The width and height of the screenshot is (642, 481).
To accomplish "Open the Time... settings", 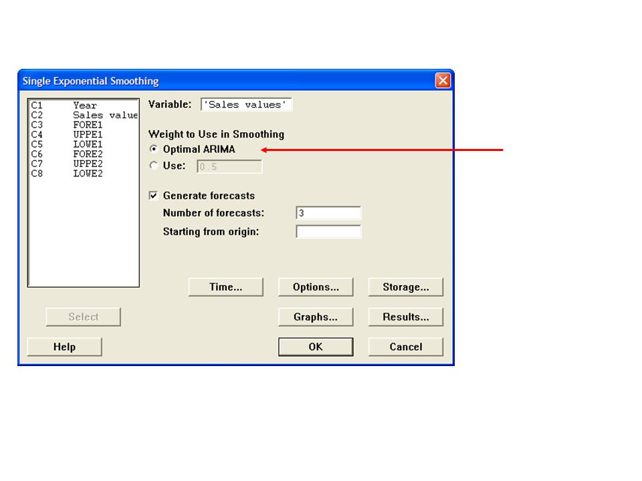I will click(225, 287).
